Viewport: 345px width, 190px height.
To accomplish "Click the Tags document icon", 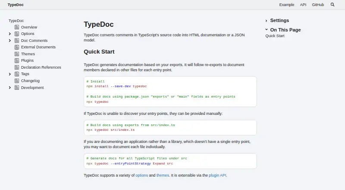I will [17, 74].
